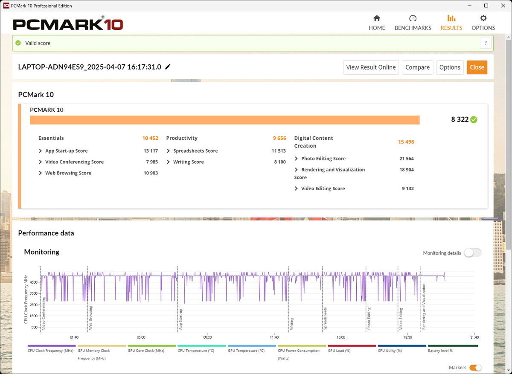Viewport: 512px width, 374px height.
Task: Click the orange PCMARK 10 score bar
Action: [x=225, y=120]
